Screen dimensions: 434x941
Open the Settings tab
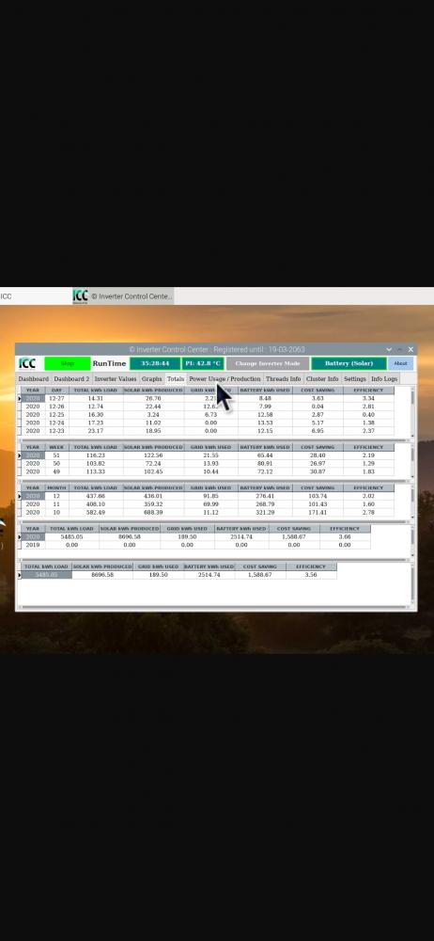[x=355, y=378]
